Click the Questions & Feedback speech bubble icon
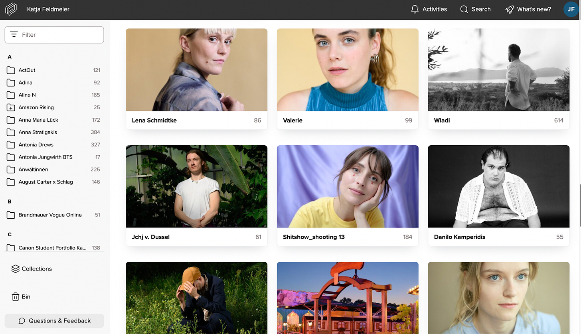Screen dimensions: 581x334 [22, 321]
